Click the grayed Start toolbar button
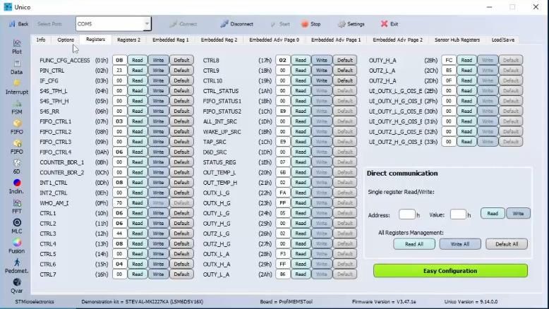The width and height of the screenshot is (549, 309). tap(280, 24)
